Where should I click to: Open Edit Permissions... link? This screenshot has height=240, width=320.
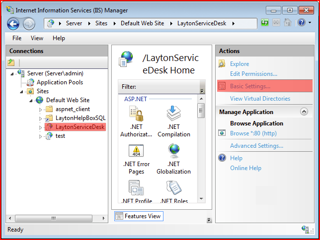point(254,74)
